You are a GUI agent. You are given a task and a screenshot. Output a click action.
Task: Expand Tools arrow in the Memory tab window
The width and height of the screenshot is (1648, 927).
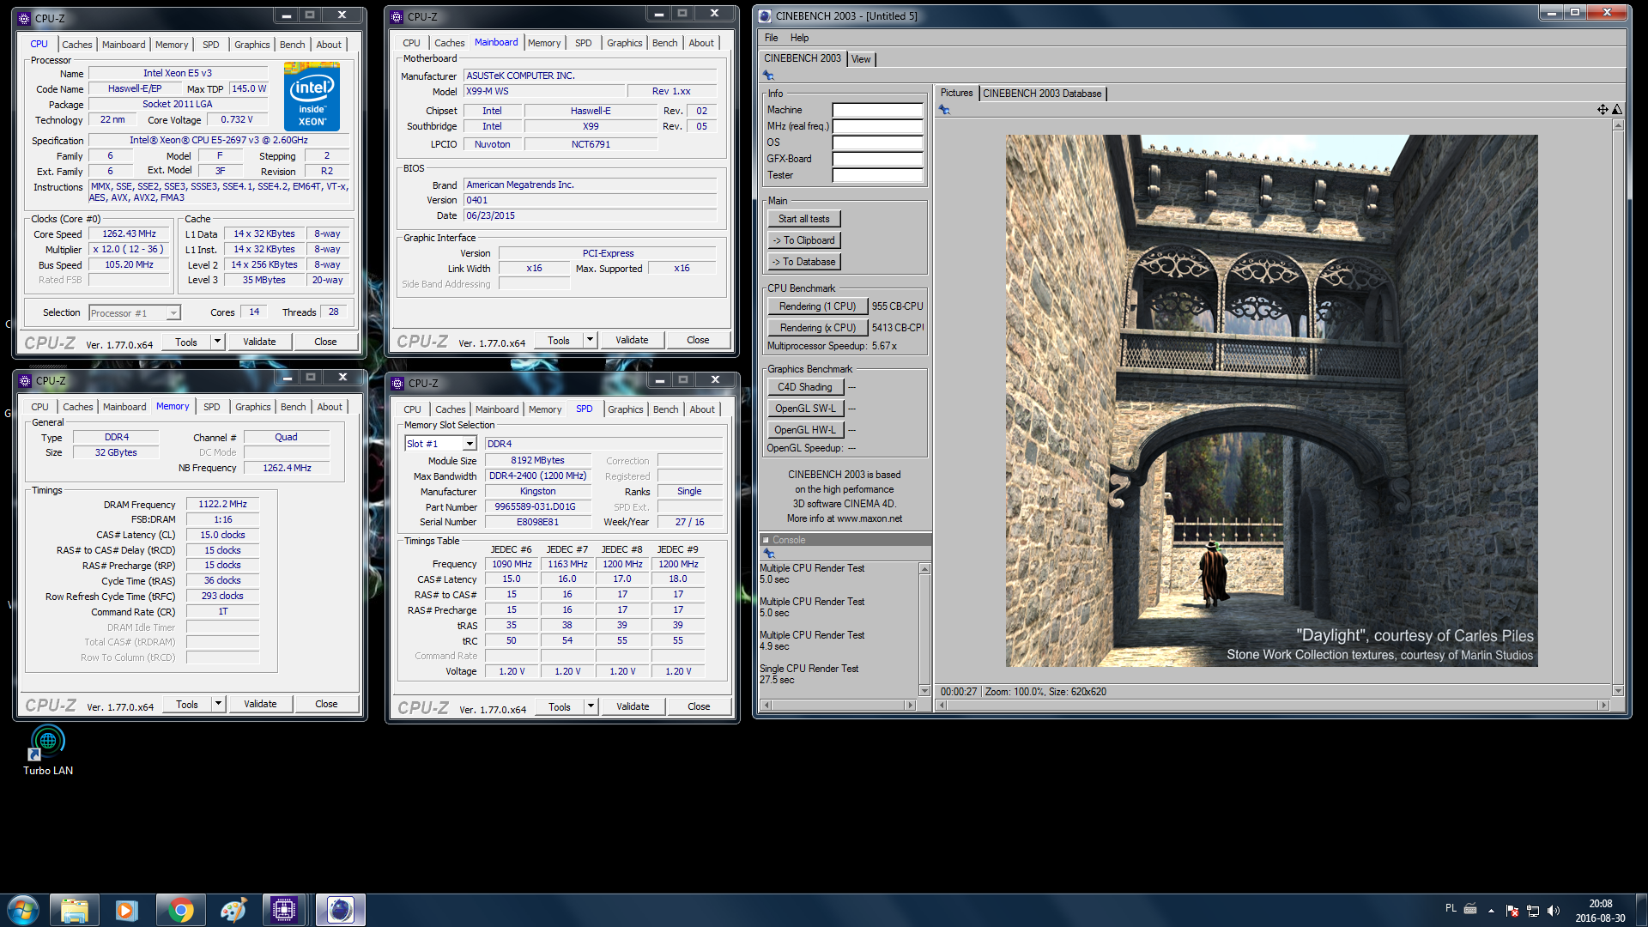219,704
